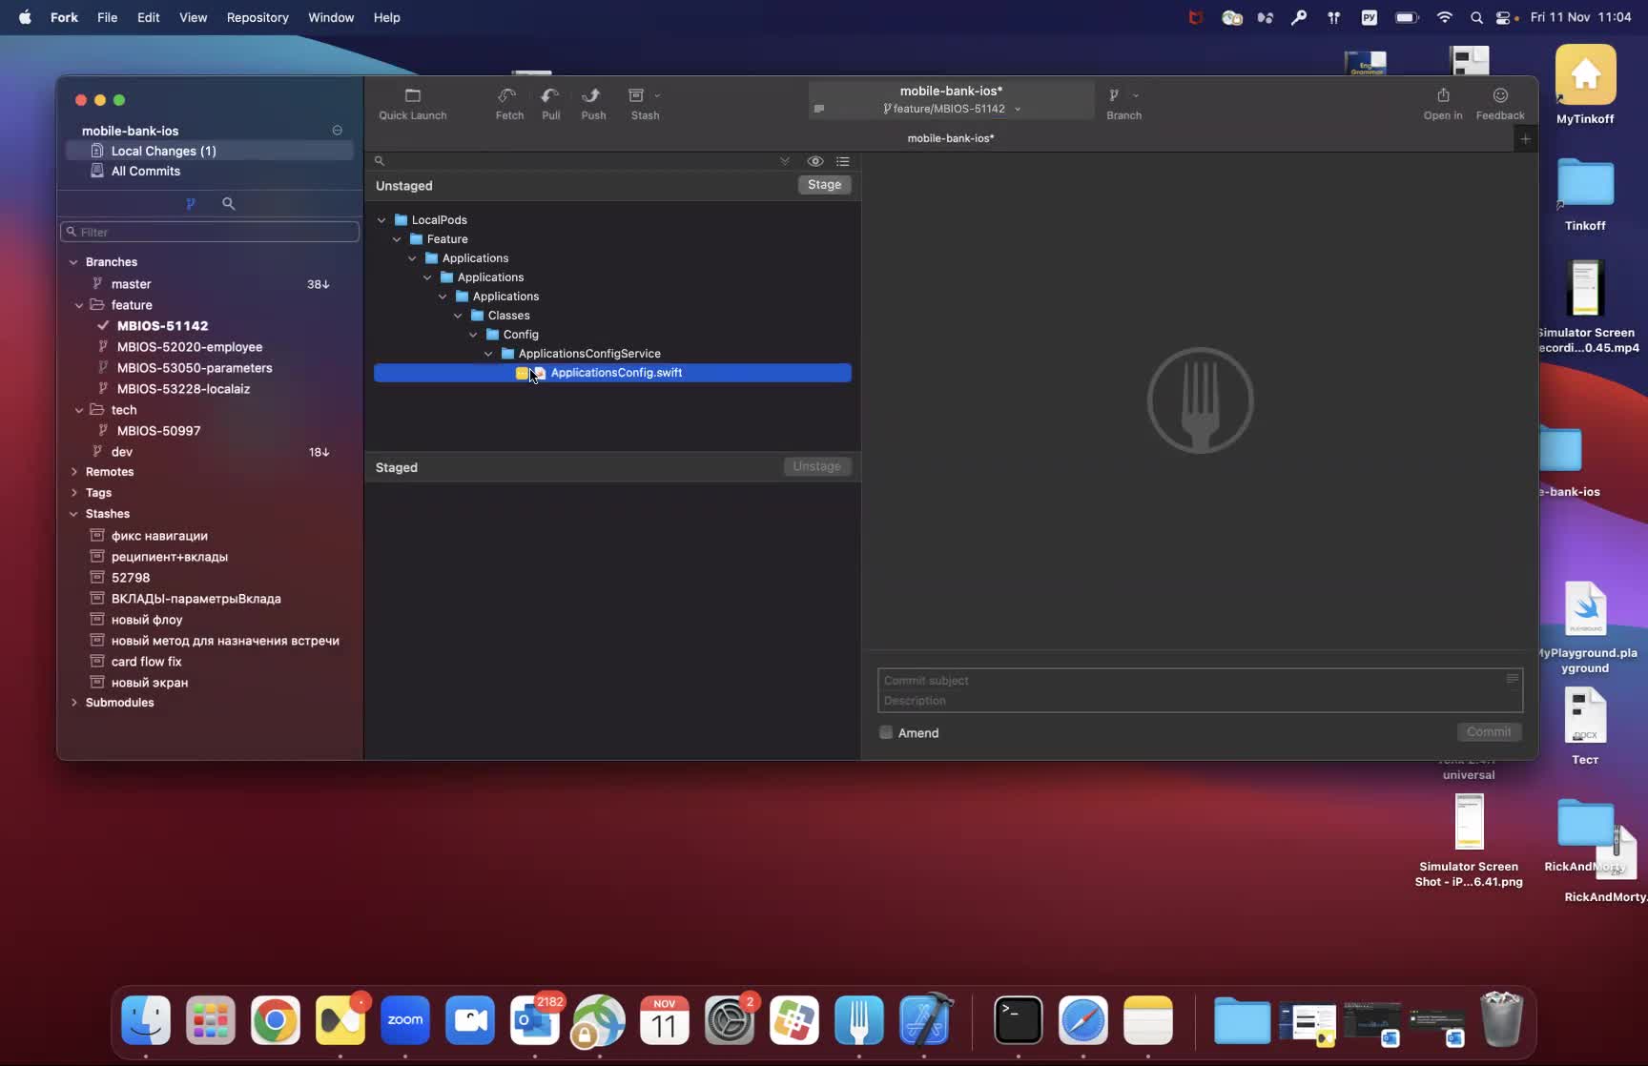Screen dimensions: 1648x1066
Task: Open Xcode from the Dock
Action: click(924, 1020)
